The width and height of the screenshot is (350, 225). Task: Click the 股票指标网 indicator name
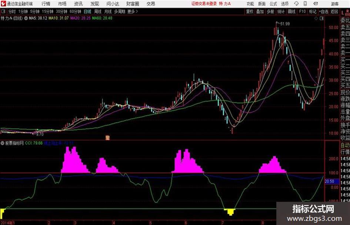click(x=14, y=143)
